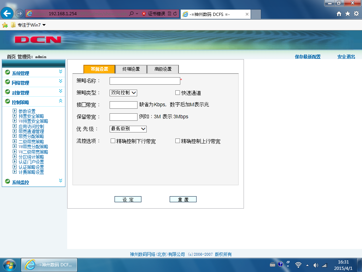
Task: Click the 保留带宽 input field
Action: (123, 117)
